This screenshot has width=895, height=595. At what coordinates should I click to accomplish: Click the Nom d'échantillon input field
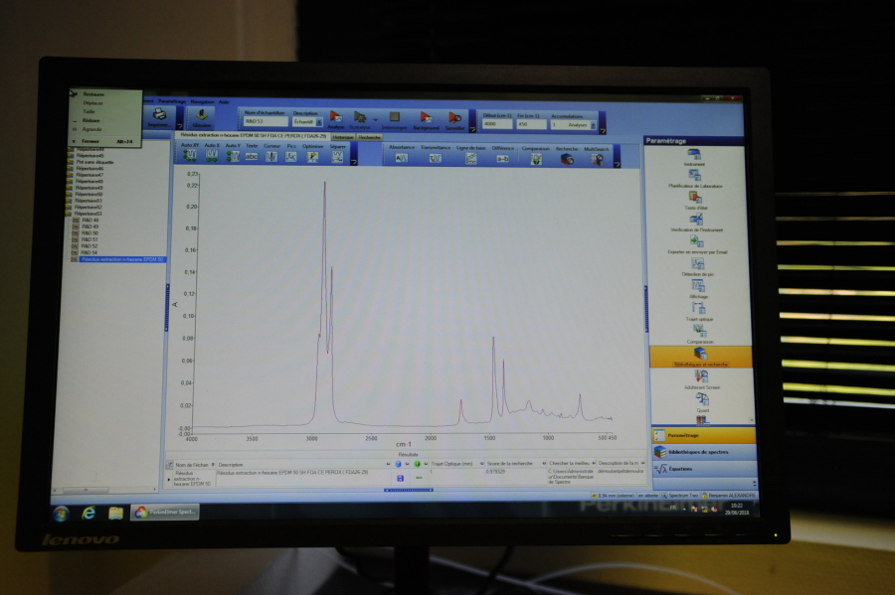265,122
